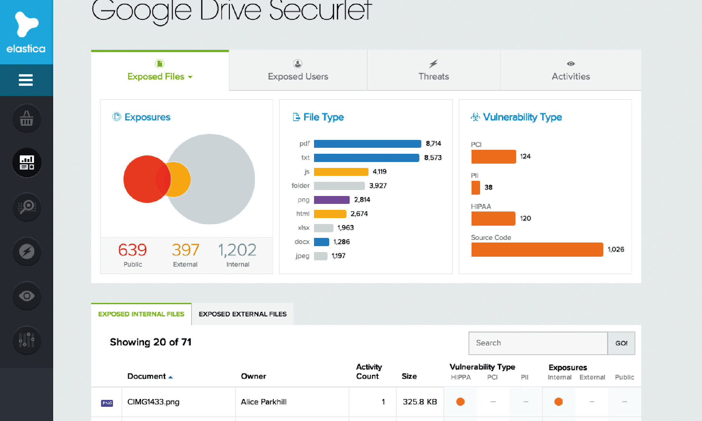Open the shopping basket sidebar icon
Screen dimensions: 702x421
pyautogui.click(x=27, y=118)
